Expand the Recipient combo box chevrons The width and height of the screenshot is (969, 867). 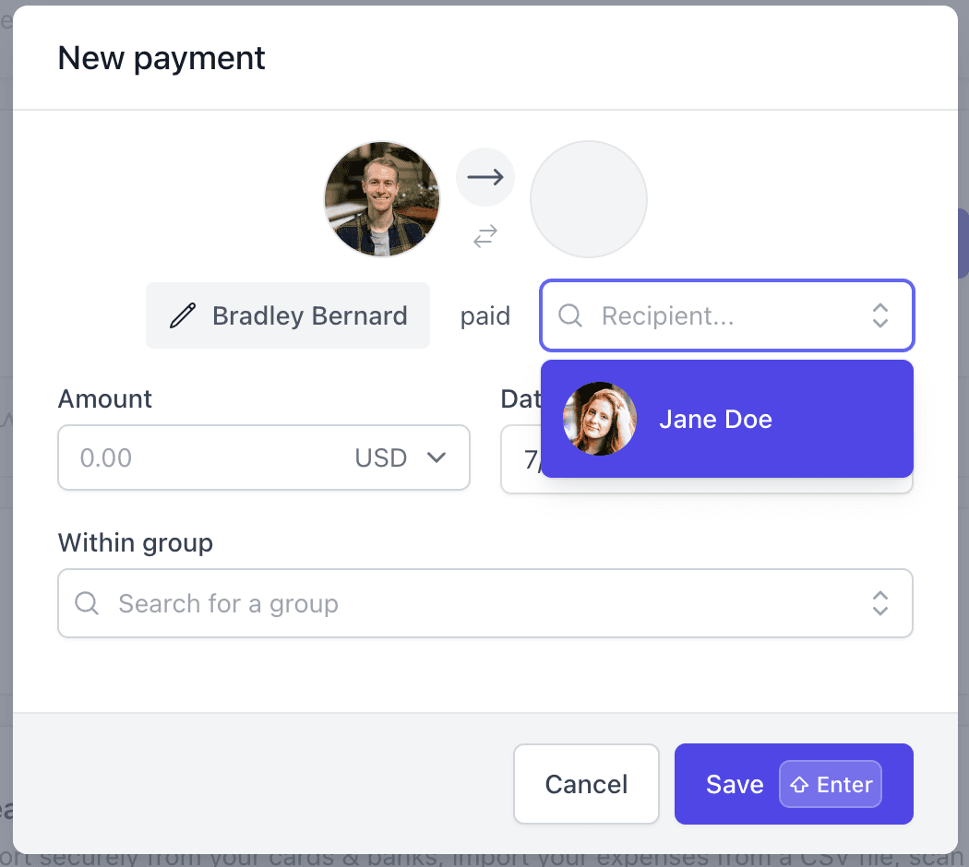(879, 315)
